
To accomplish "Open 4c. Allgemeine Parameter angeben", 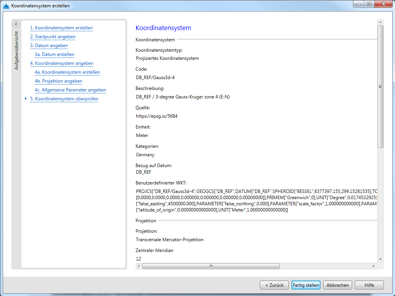I will pos(70,90).
